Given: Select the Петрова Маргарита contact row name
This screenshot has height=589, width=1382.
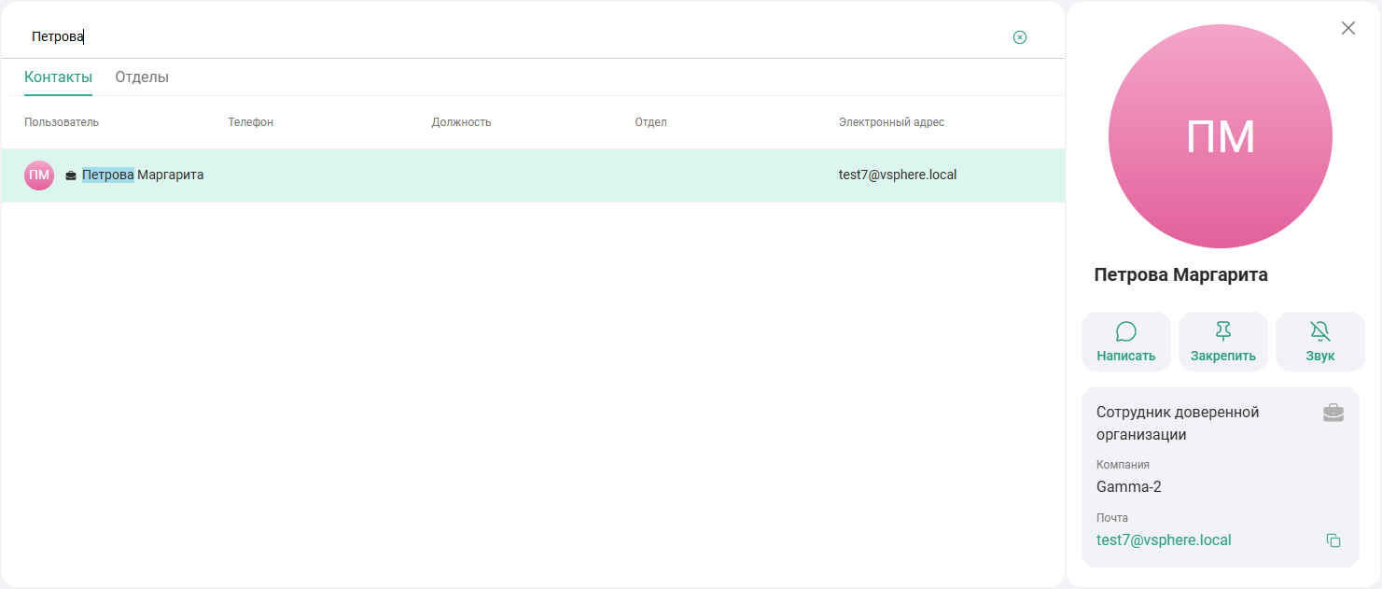Looking at the screenshot, I should (x=143, y=175).
